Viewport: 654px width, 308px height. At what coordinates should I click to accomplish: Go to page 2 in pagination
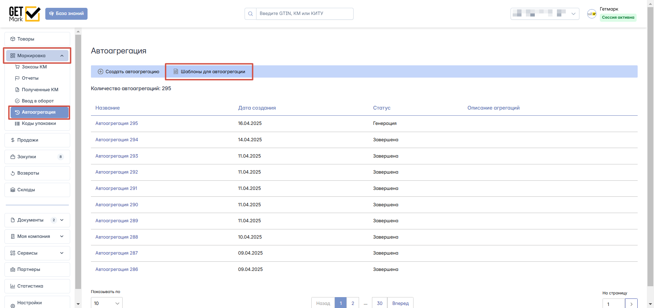[353, 303]
